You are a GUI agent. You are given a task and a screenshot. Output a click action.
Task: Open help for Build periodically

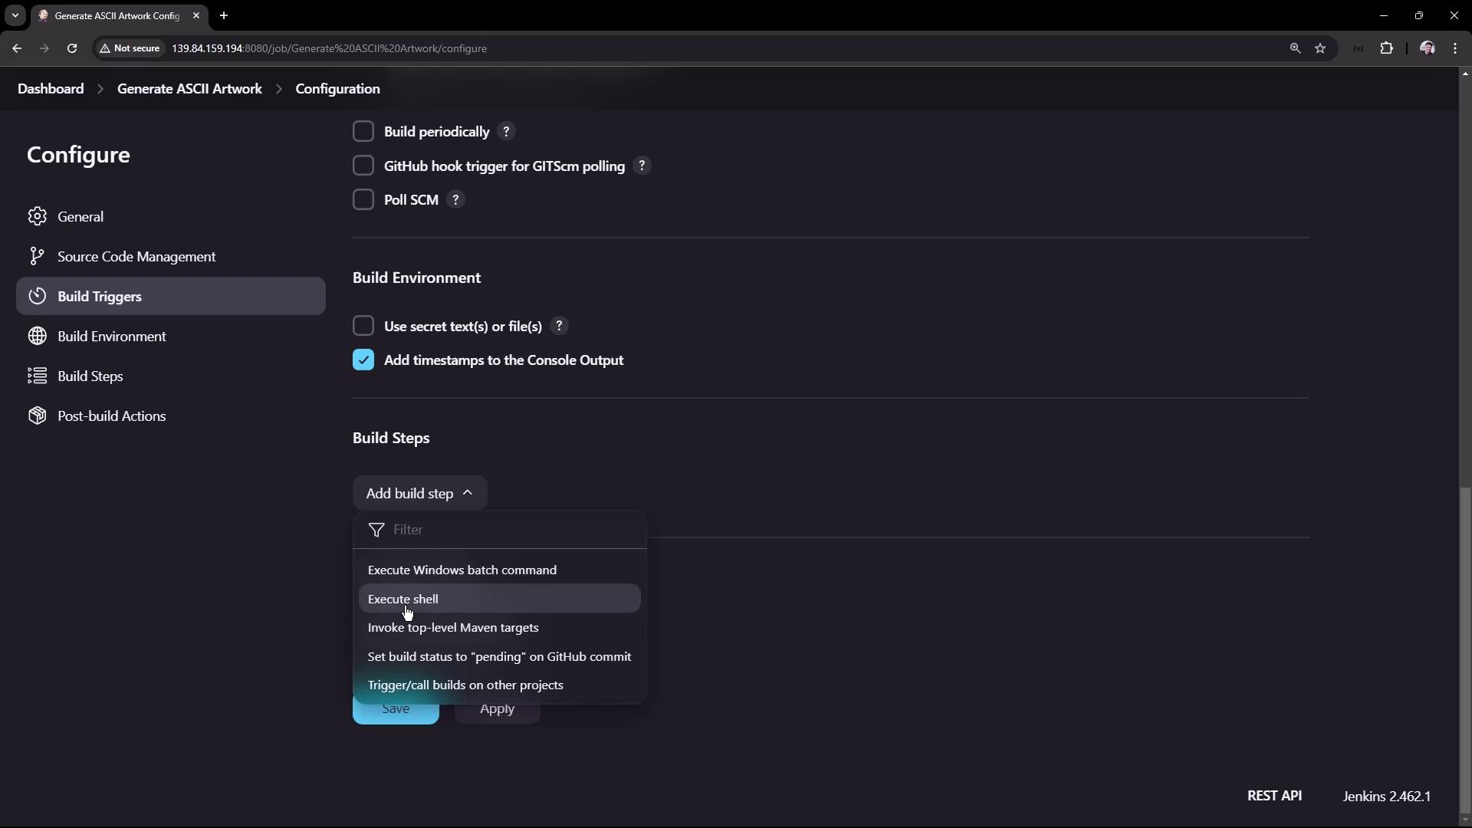point(506,132)
